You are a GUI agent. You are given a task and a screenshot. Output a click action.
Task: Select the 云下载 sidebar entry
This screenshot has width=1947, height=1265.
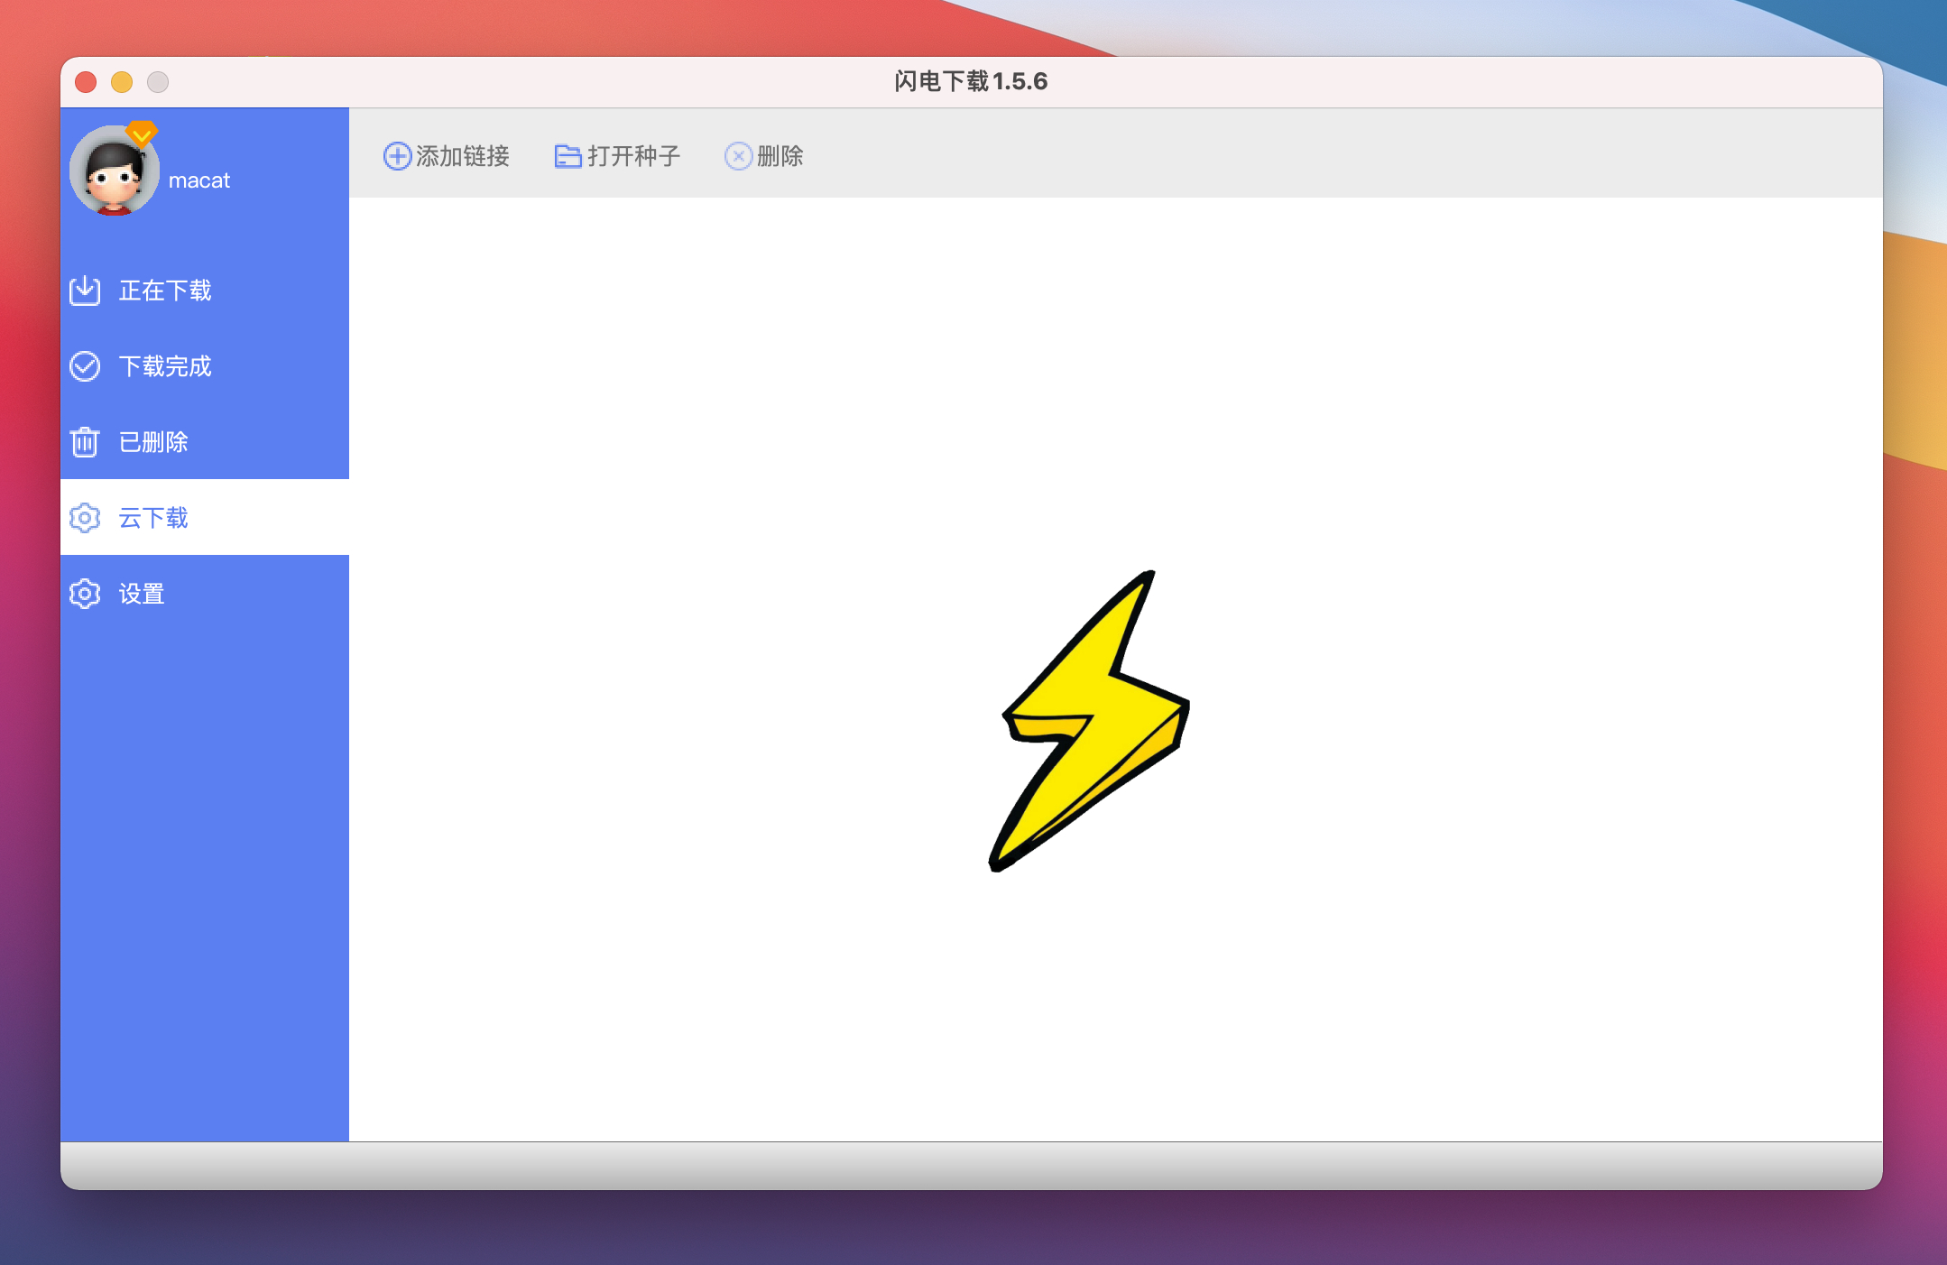153,518
